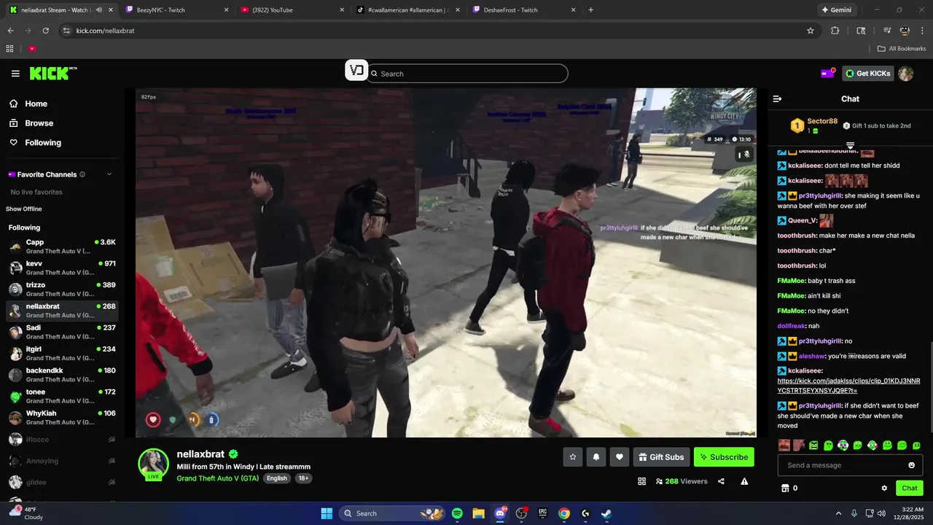Open the Chrome three-dot menu
The image size is (933, 525).
tap(922, 31)
